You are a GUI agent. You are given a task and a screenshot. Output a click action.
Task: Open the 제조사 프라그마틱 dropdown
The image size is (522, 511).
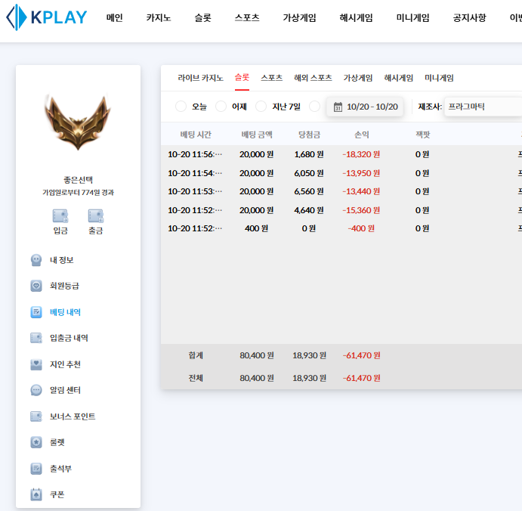tap(482, 107)
